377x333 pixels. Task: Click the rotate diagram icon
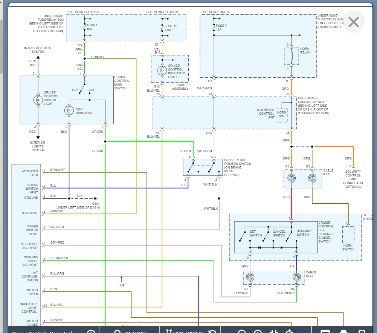coord(289,331)
